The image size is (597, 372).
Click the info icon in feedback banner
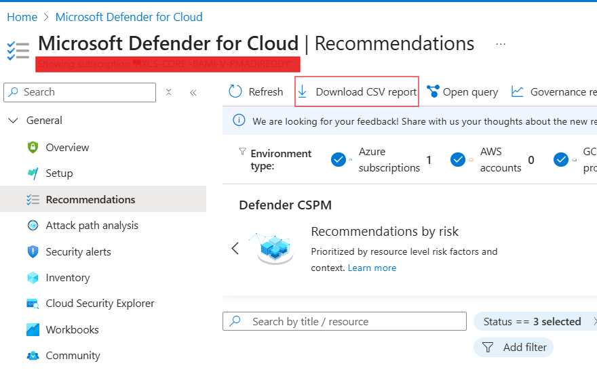[239, 121]
